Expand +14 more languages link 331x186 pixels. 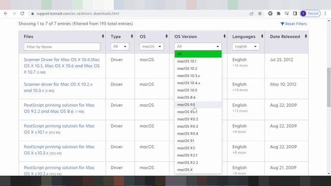point(240,90)
